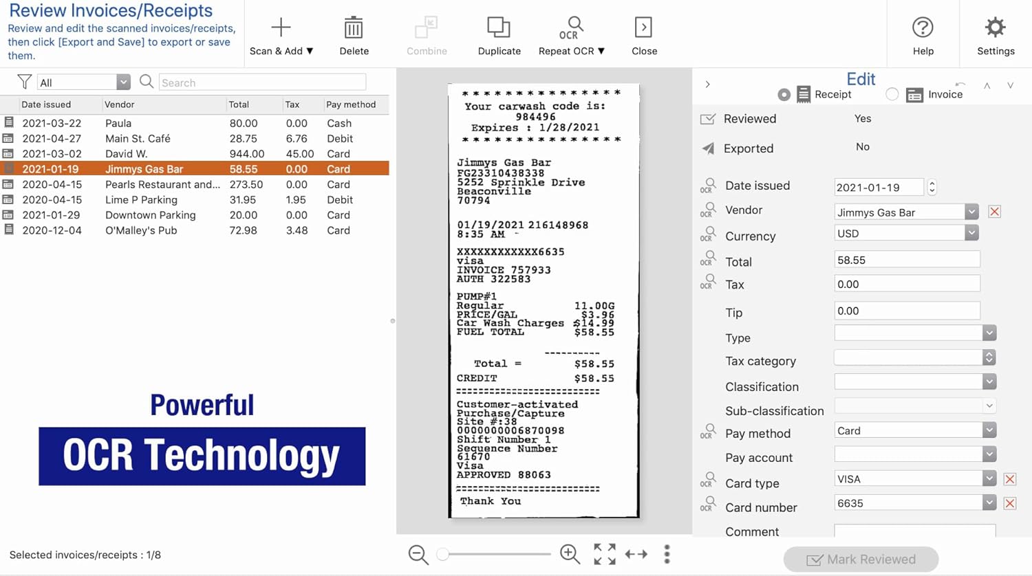Viewport: 1032px width, 576px height.
Task: Click the preview zoom slider
Action: tap(495, 554)
